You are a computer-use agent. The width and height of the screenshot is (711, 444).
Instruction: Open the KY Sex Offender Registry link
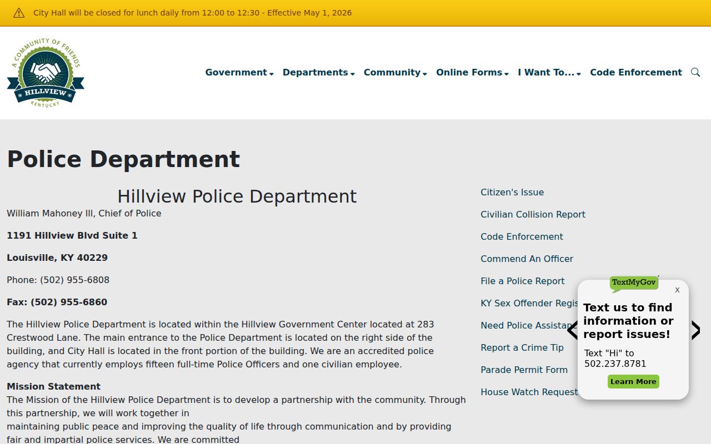pyautogui.click(x=529, y=303)
